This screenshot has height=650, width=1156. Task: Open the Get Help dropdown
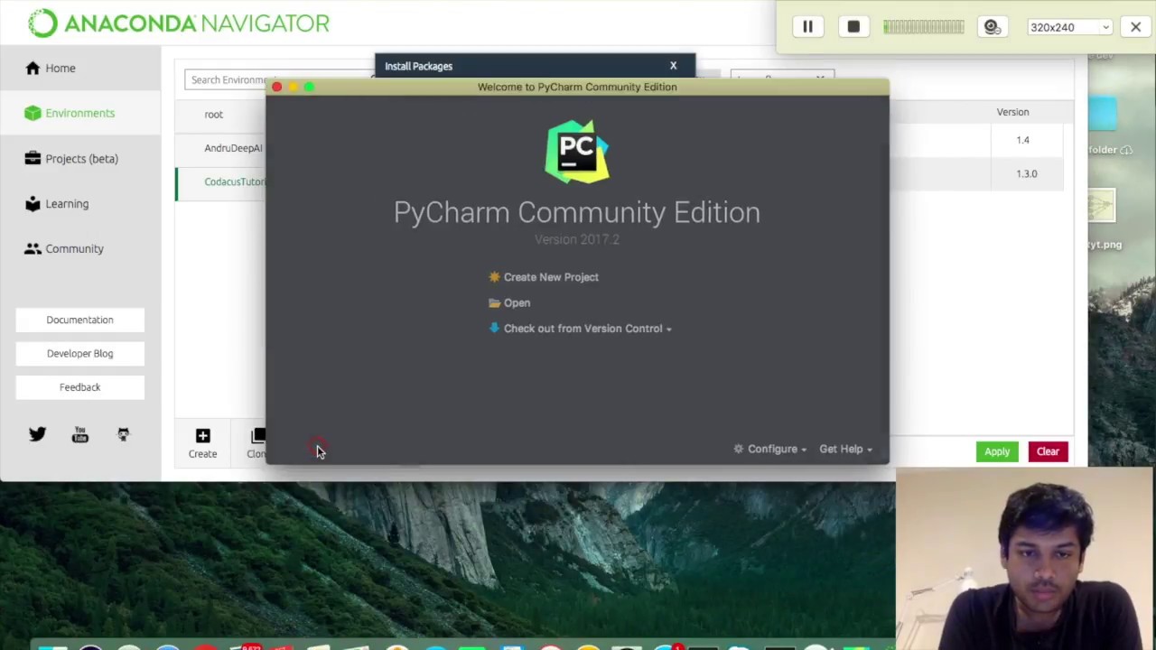pos(845,449)
